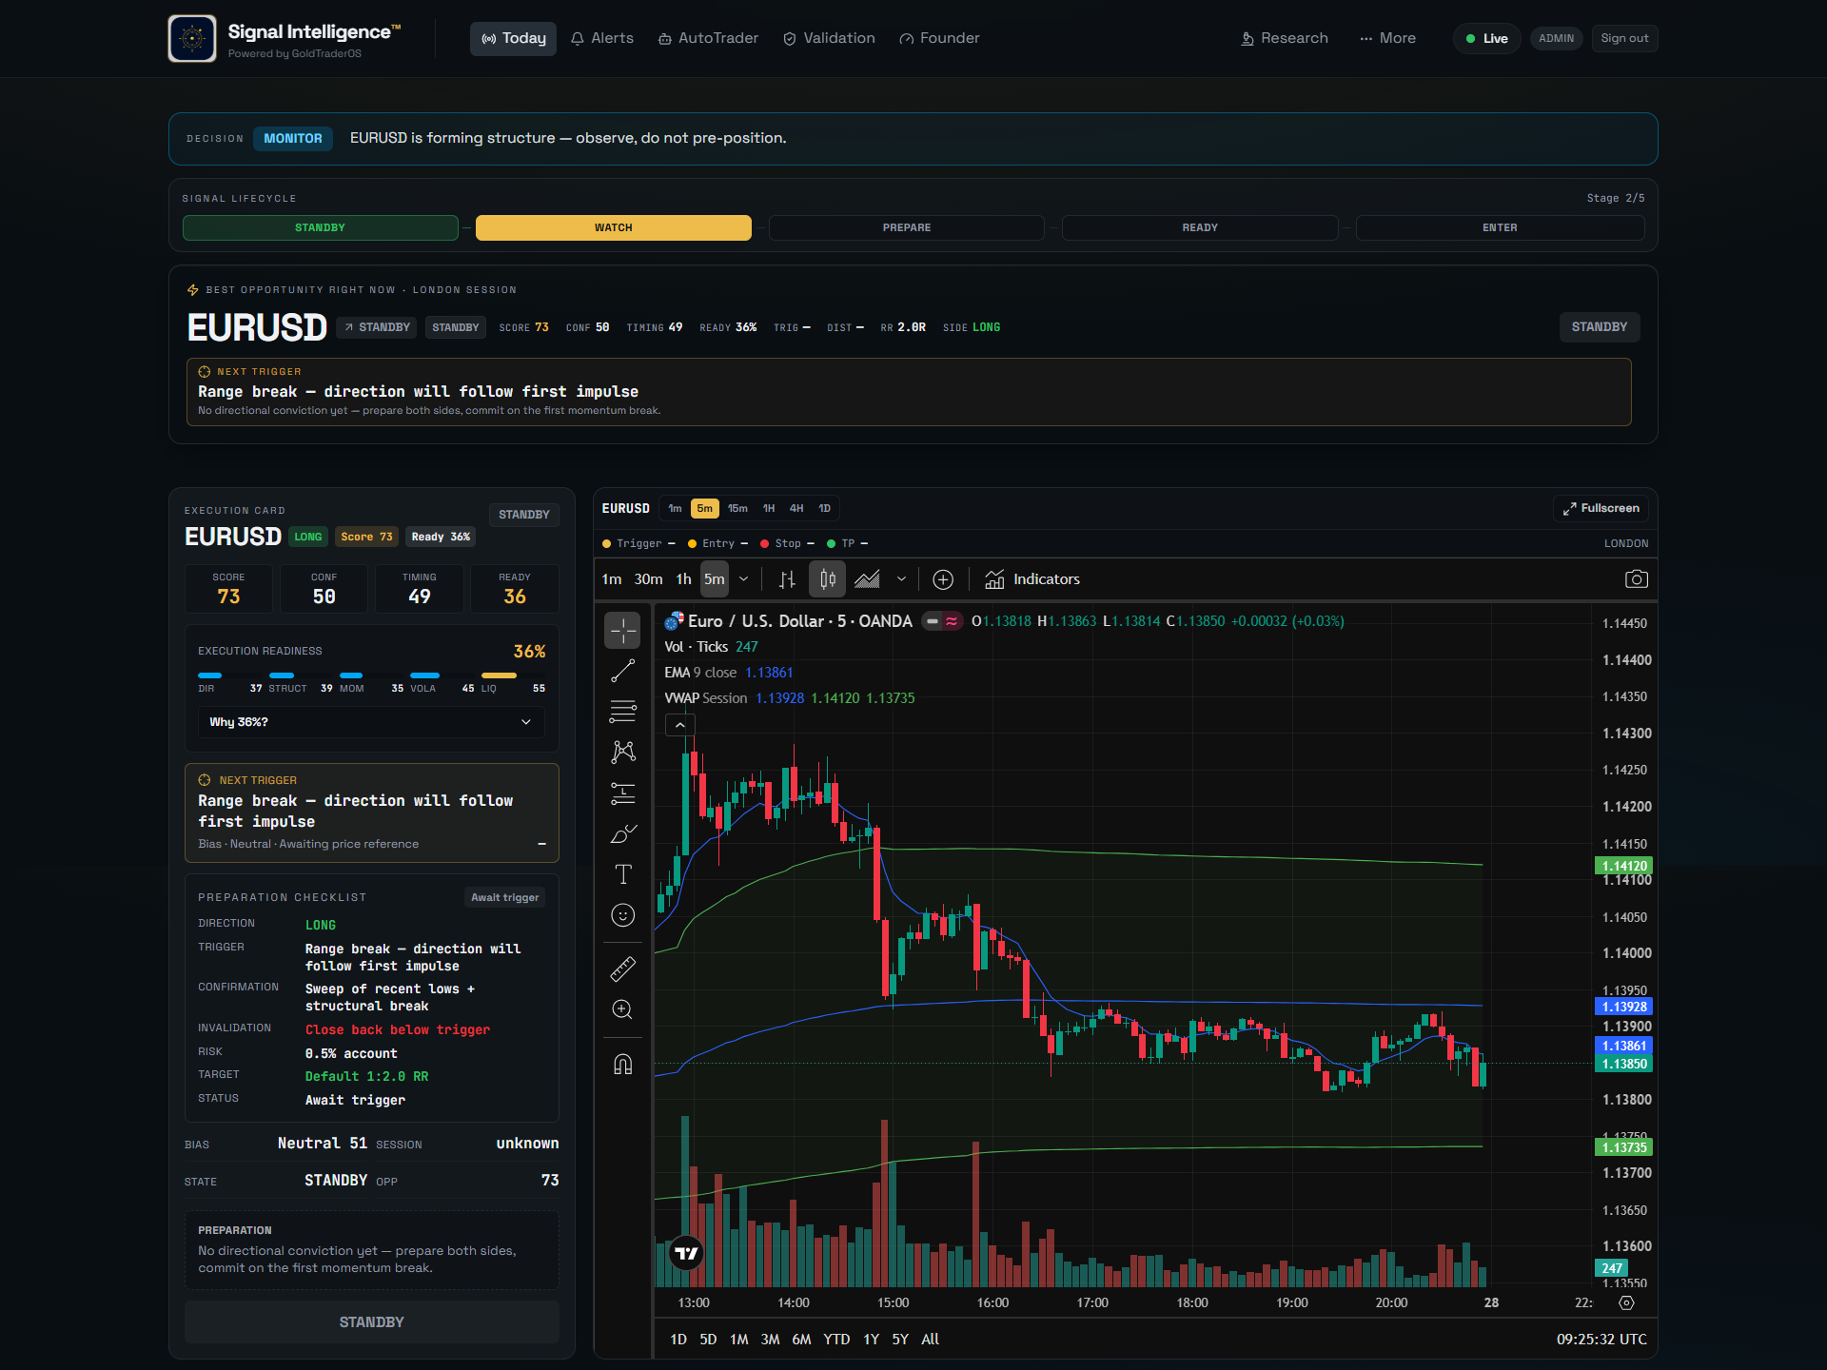Click the MONITOR decision badge
This screenshot has height=1370, width=1827.
(x=293, y=139)
